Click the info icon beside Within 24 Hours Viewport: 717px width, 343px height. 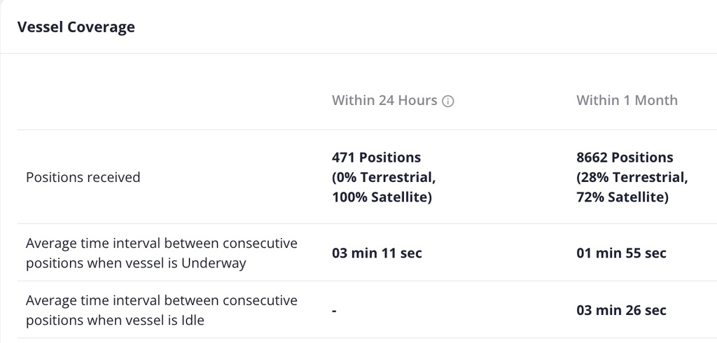tap(448, 101)
